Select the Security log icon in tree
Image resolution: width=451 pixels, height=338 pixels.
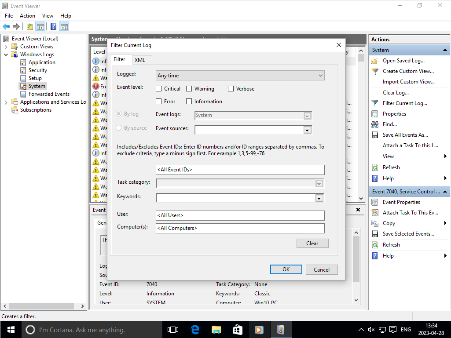23,70
